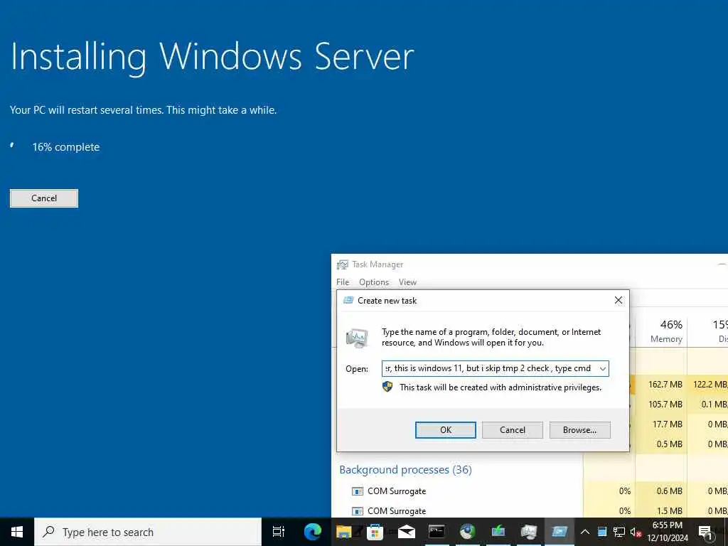Show hidden system tray icons

point(585,532)
